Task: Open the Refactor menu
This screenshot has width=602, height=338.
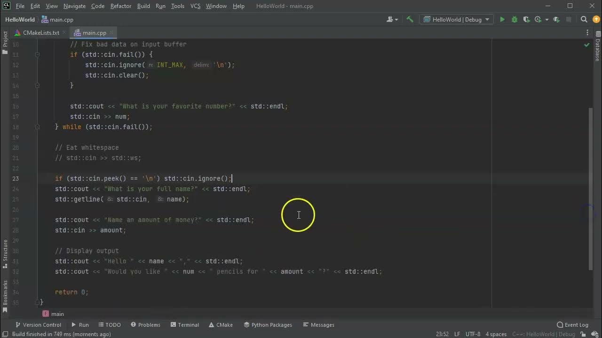Action: point(121,6)
